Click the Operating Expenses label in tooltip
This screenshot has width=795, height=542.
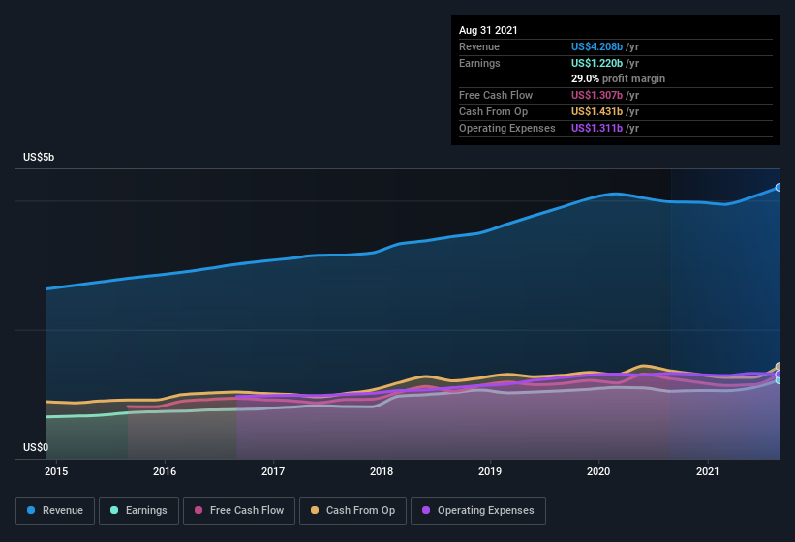click(x=507, y=128)
